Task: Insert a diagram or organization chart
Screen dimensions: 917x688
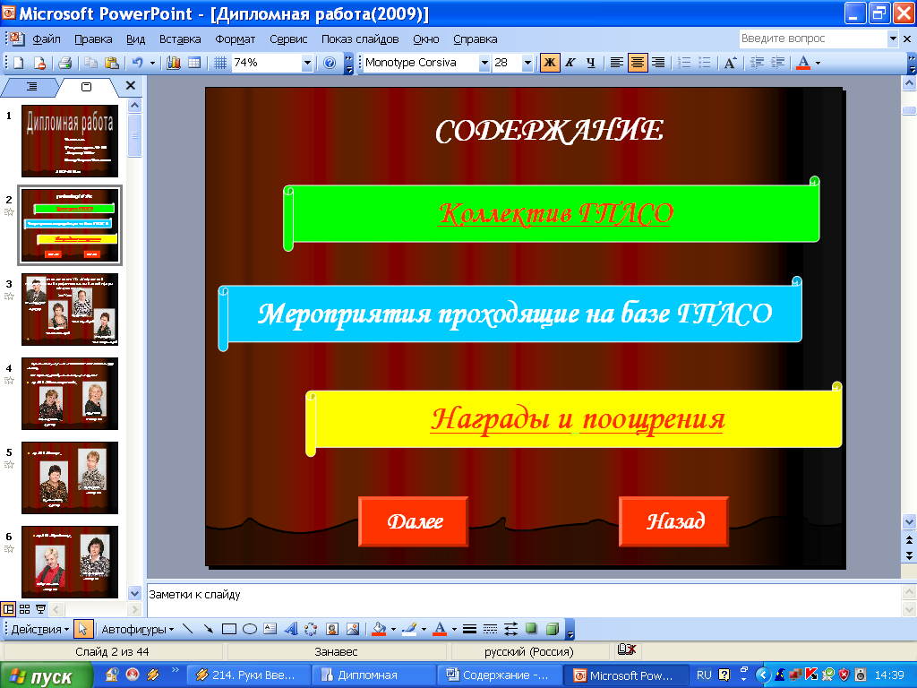Action: point(311,629)
